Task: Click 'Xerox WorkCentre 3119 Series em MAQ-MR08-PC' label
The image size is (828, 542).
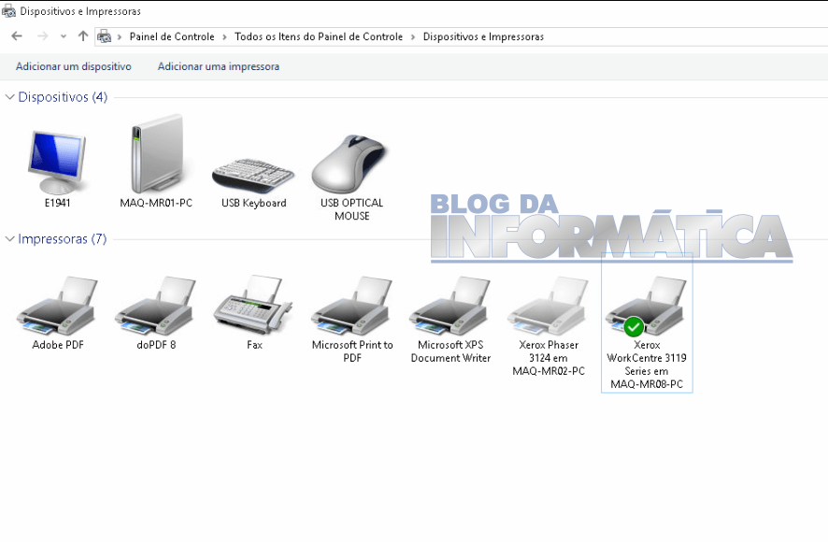Action: pos(647,364)
